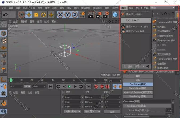
Task: Switch to the Rendering(渲染) tab
Action: pyautogui.click(x=138, y=96)
